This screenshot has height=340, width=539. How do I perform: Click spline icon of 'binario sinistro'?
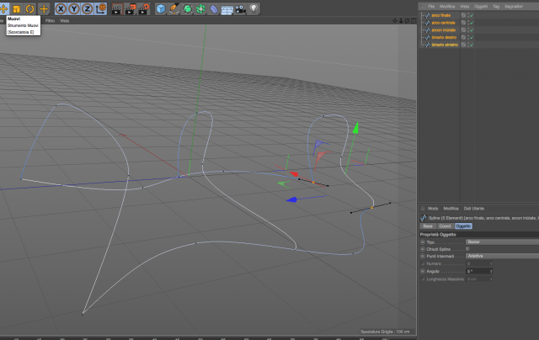tap(427, 45)
